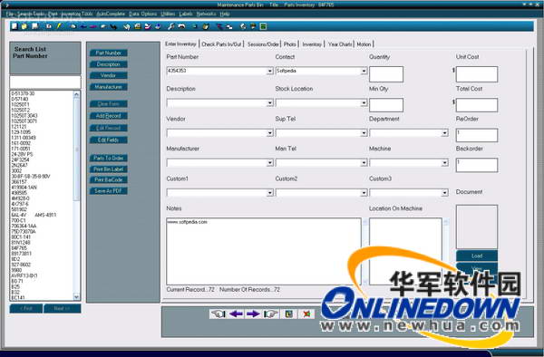Image resolution: width=544 pixels, height=357 pixels.
Task: Click the Print Bin Label button
Action: click(108, 169)
